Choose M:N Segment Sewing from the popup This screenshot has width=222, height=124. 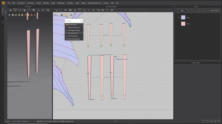pyautogui.click(x=74, y=30)
